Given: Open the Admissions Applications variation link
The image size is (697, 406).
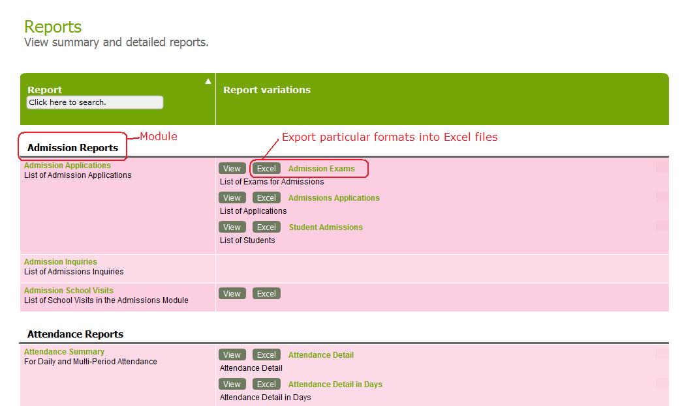Looking at the screenshot, I should pos(333,198).
